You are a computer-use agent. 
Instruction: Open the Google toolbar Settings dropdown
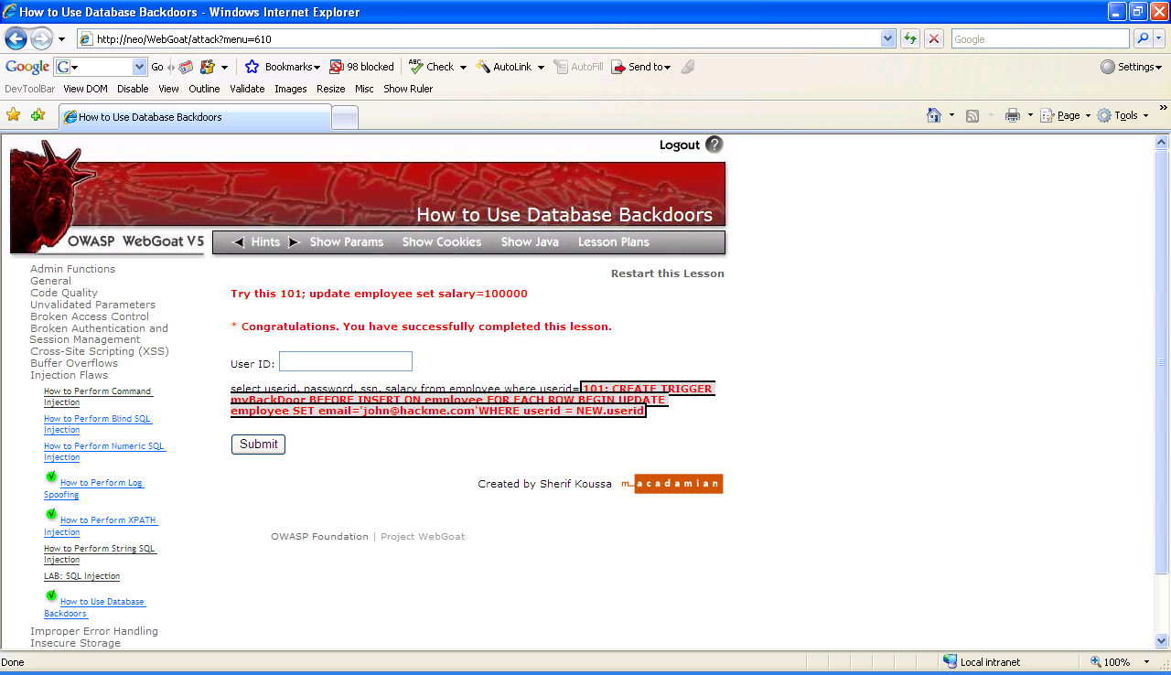click(x=1131, y=67)
